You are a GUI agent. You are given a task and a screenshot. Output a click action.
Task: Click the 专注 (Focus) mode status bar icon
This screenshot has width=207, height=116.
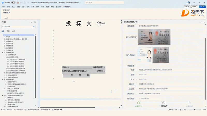171,110
